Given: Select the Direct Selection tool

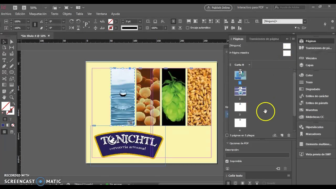Looking at the screenshot, I should tap(12, 42).
